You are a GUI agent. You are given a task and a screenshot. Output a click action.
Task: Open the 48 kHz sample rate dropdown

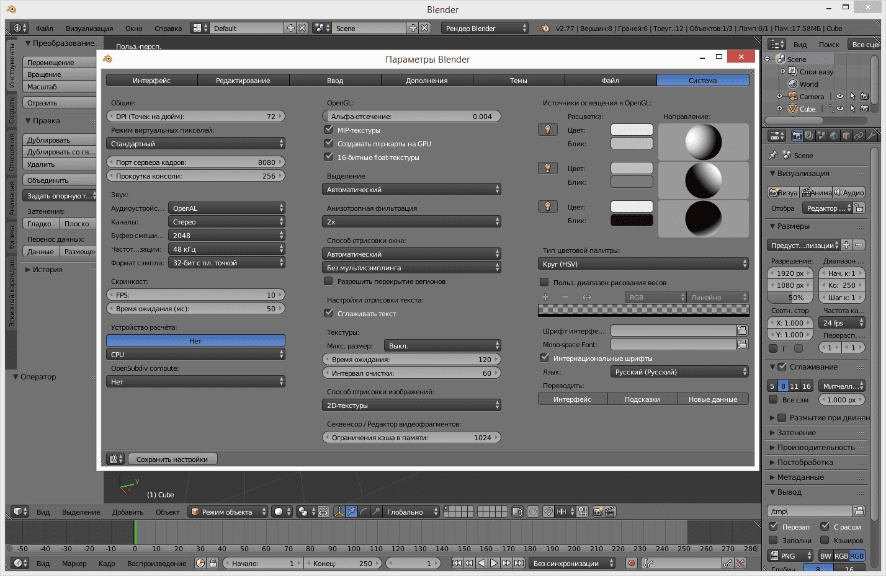(226, 249)
